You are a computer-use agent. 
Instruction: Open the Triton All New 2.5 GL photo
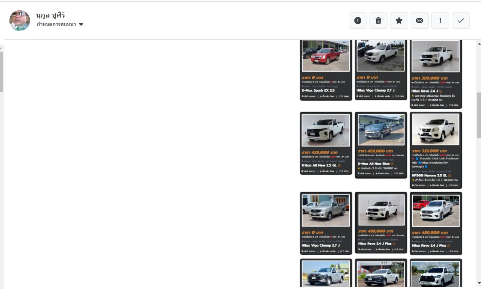326,131
